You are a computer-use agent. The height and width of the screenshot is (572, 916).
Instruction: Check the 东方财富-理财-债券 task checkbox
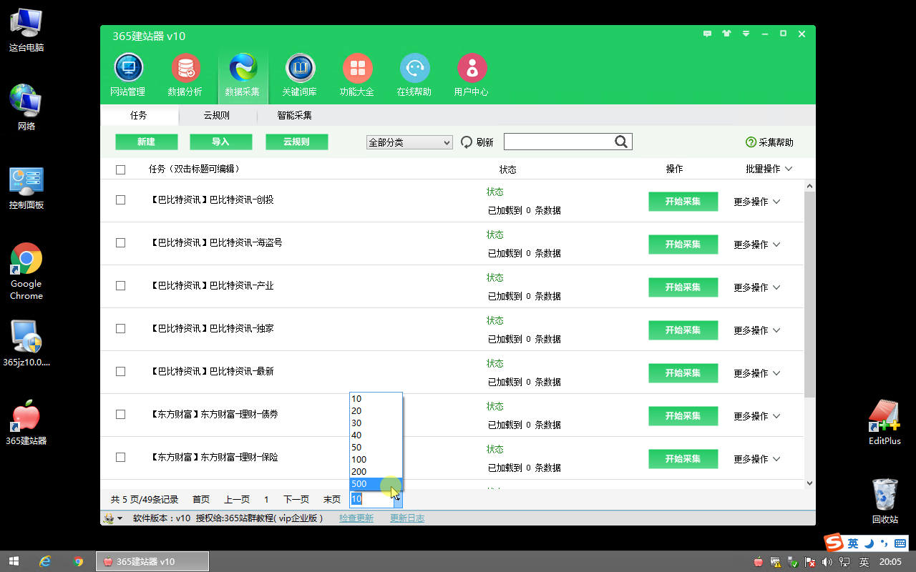(x=120, y=414)
